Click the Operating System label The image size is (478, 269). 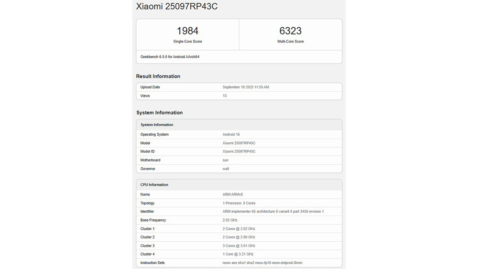coord(154,134)
